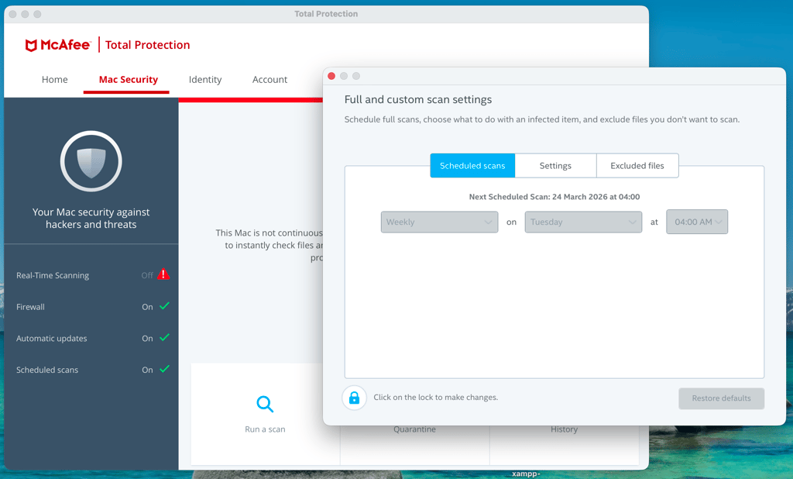Close the scan settings dialog
The width and height of the screenshot is (793, 479).
click(331, 76)
